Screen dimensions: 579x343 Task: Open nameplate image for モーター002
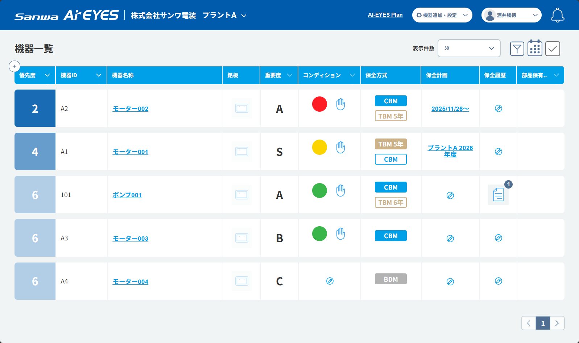pos(242,108)
